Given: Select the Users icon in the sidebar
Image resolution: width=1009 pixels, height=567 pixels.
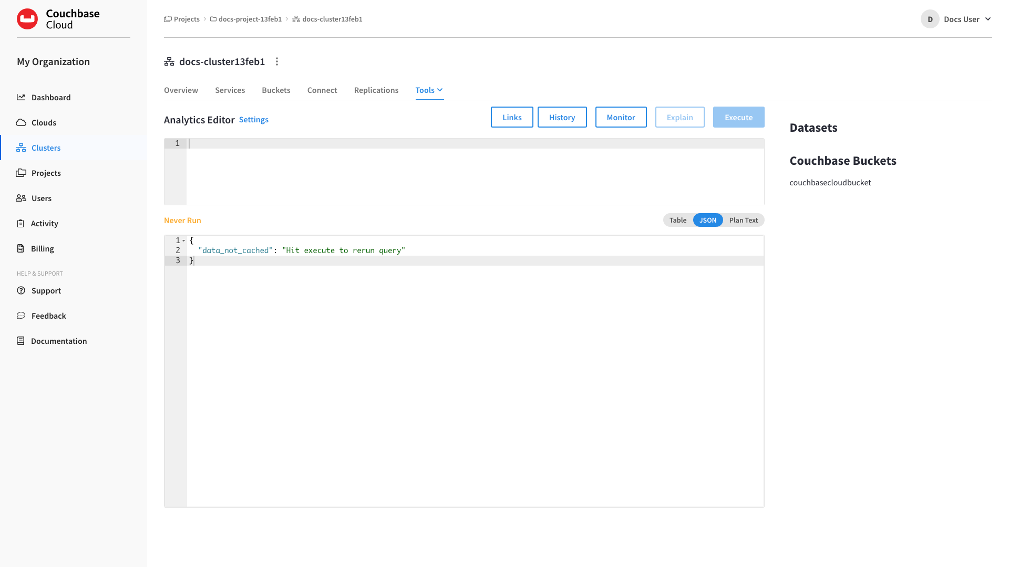Looking at the screenshot, I should click(21, 198).
